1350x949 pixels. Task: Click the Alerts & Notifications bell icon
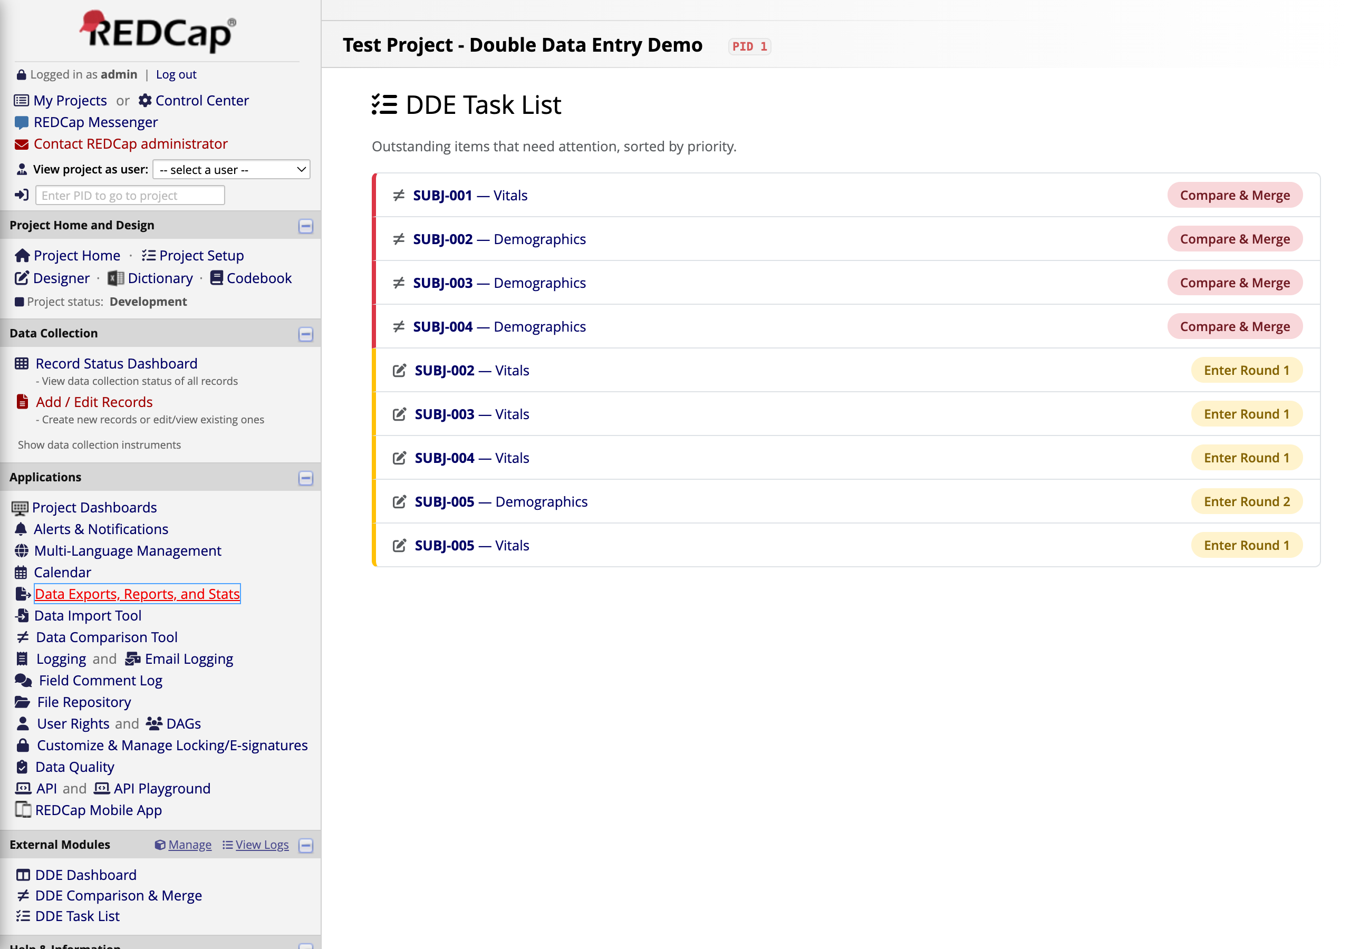(21, 529)
